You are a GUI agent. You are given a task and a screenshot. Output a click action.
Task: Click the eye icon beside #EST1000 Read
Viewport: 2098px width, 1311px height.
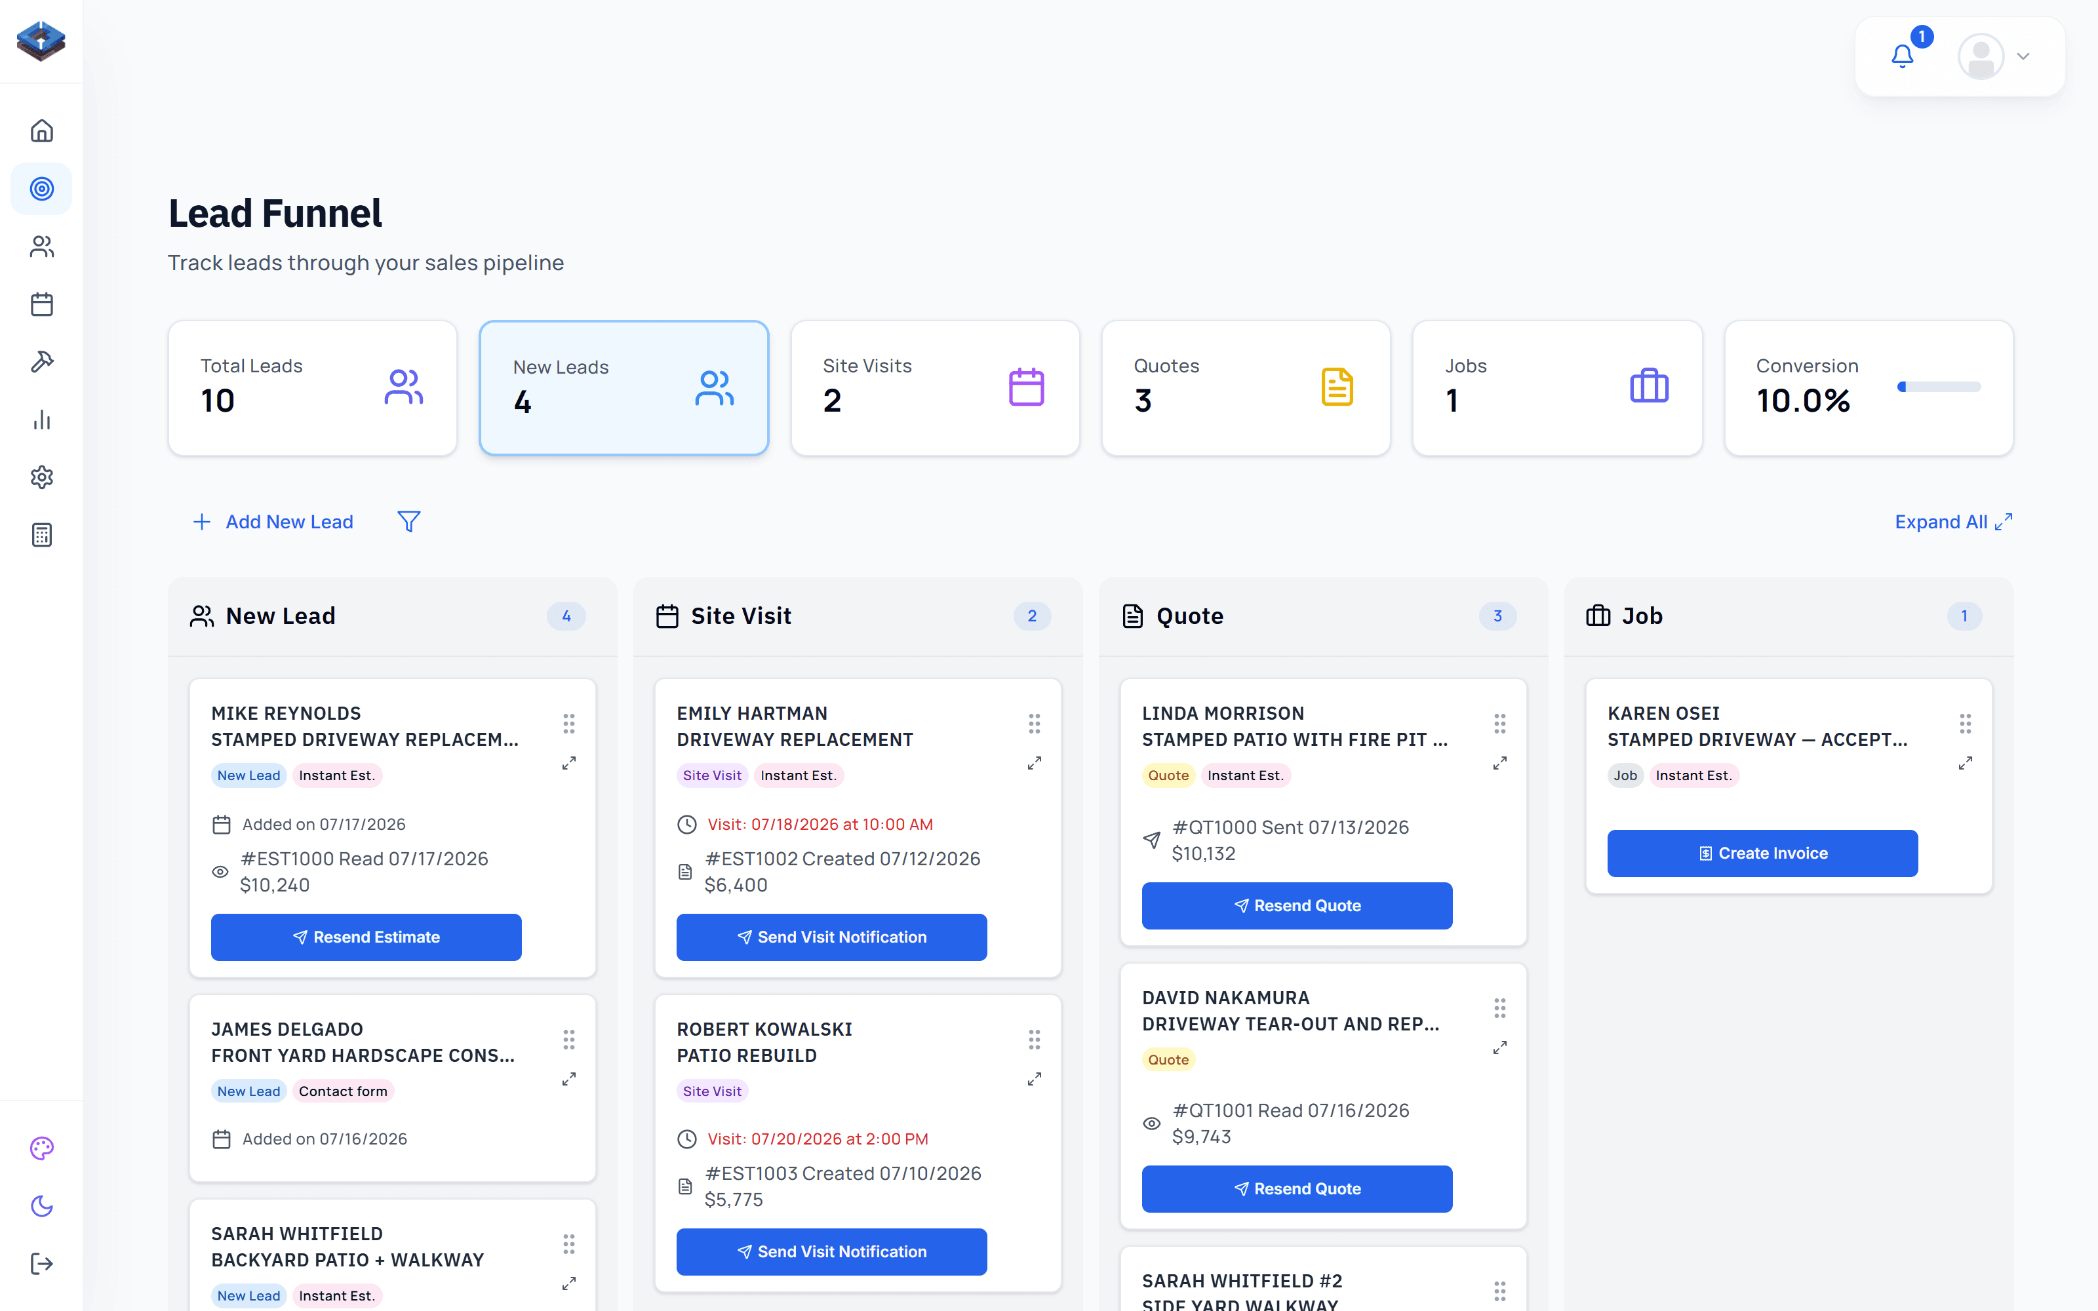[220, 872]
